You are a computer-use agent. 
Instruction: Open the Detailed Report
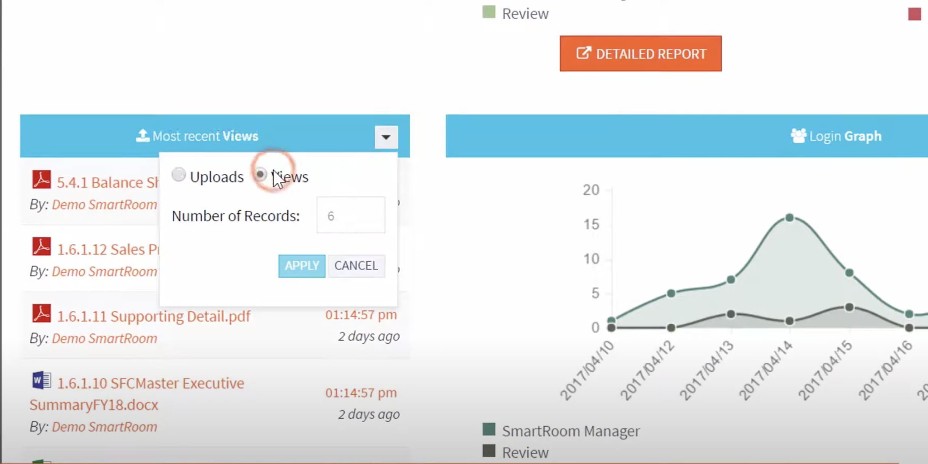(640, 54)
